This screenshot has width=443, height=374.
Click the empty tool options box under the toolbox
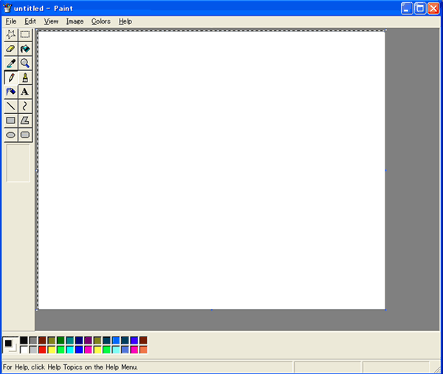tap(18, 163)
